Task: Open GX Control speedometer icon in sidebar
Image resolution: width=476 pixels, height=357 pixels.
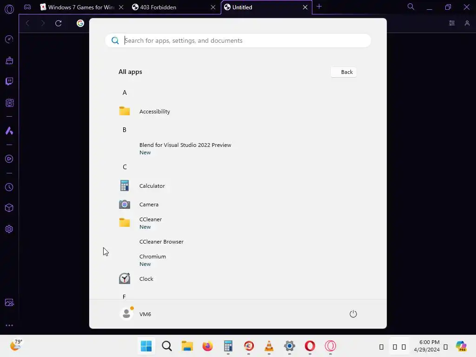Action: pyautogui.click(x=9, y=39)
